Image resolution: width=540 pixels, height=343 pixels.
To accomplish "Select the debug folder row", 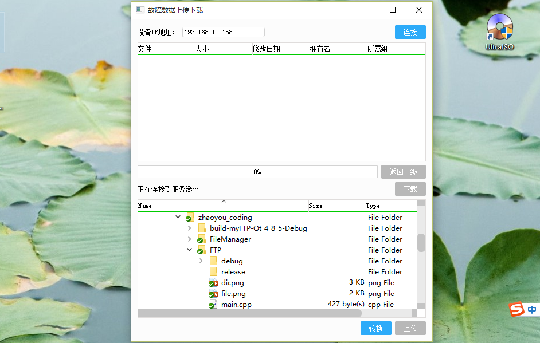I will (277, 261).
